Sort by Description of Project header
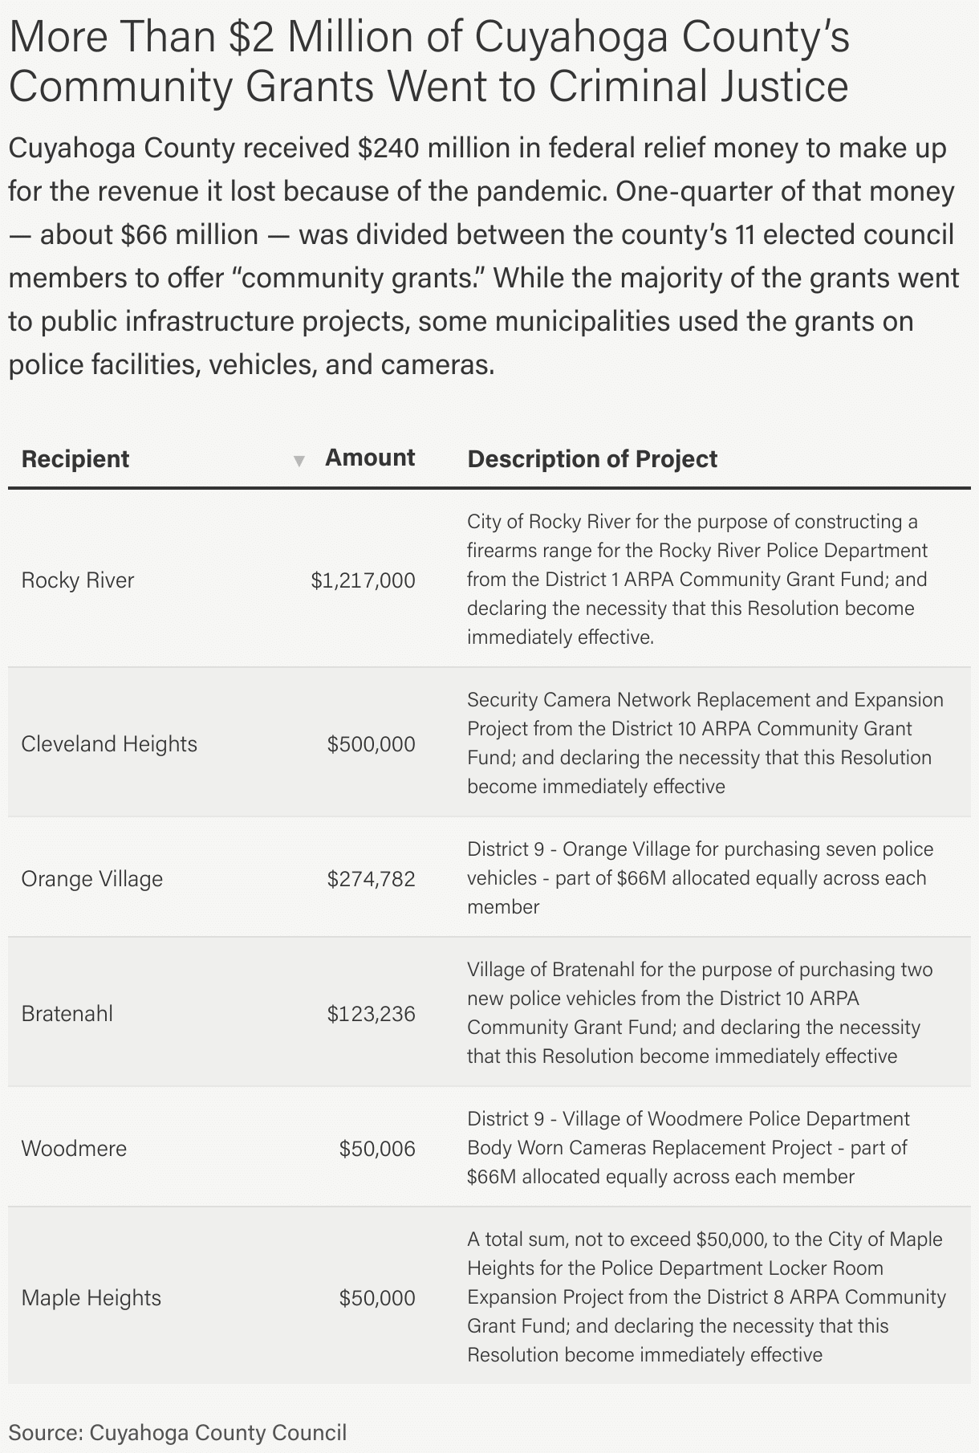979x1453 pixels. coord(592,459)
